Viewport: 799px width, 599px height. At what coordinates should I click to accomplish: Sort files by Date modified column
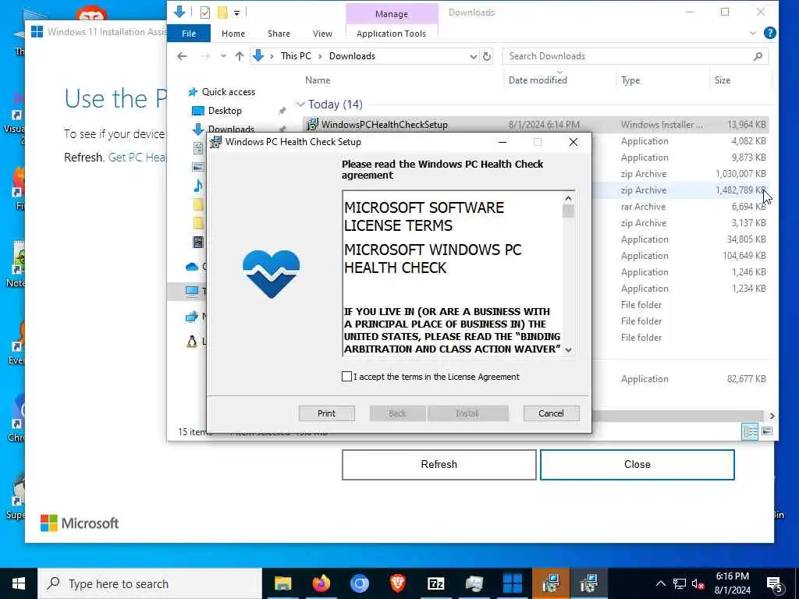coord(538,80)
